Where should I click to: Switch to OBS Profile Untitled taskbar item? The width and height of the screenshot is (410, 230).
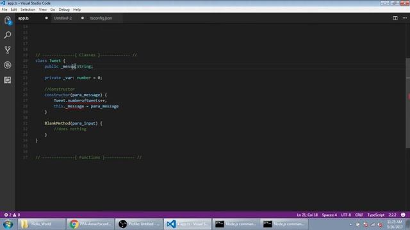tap(139, 224)
